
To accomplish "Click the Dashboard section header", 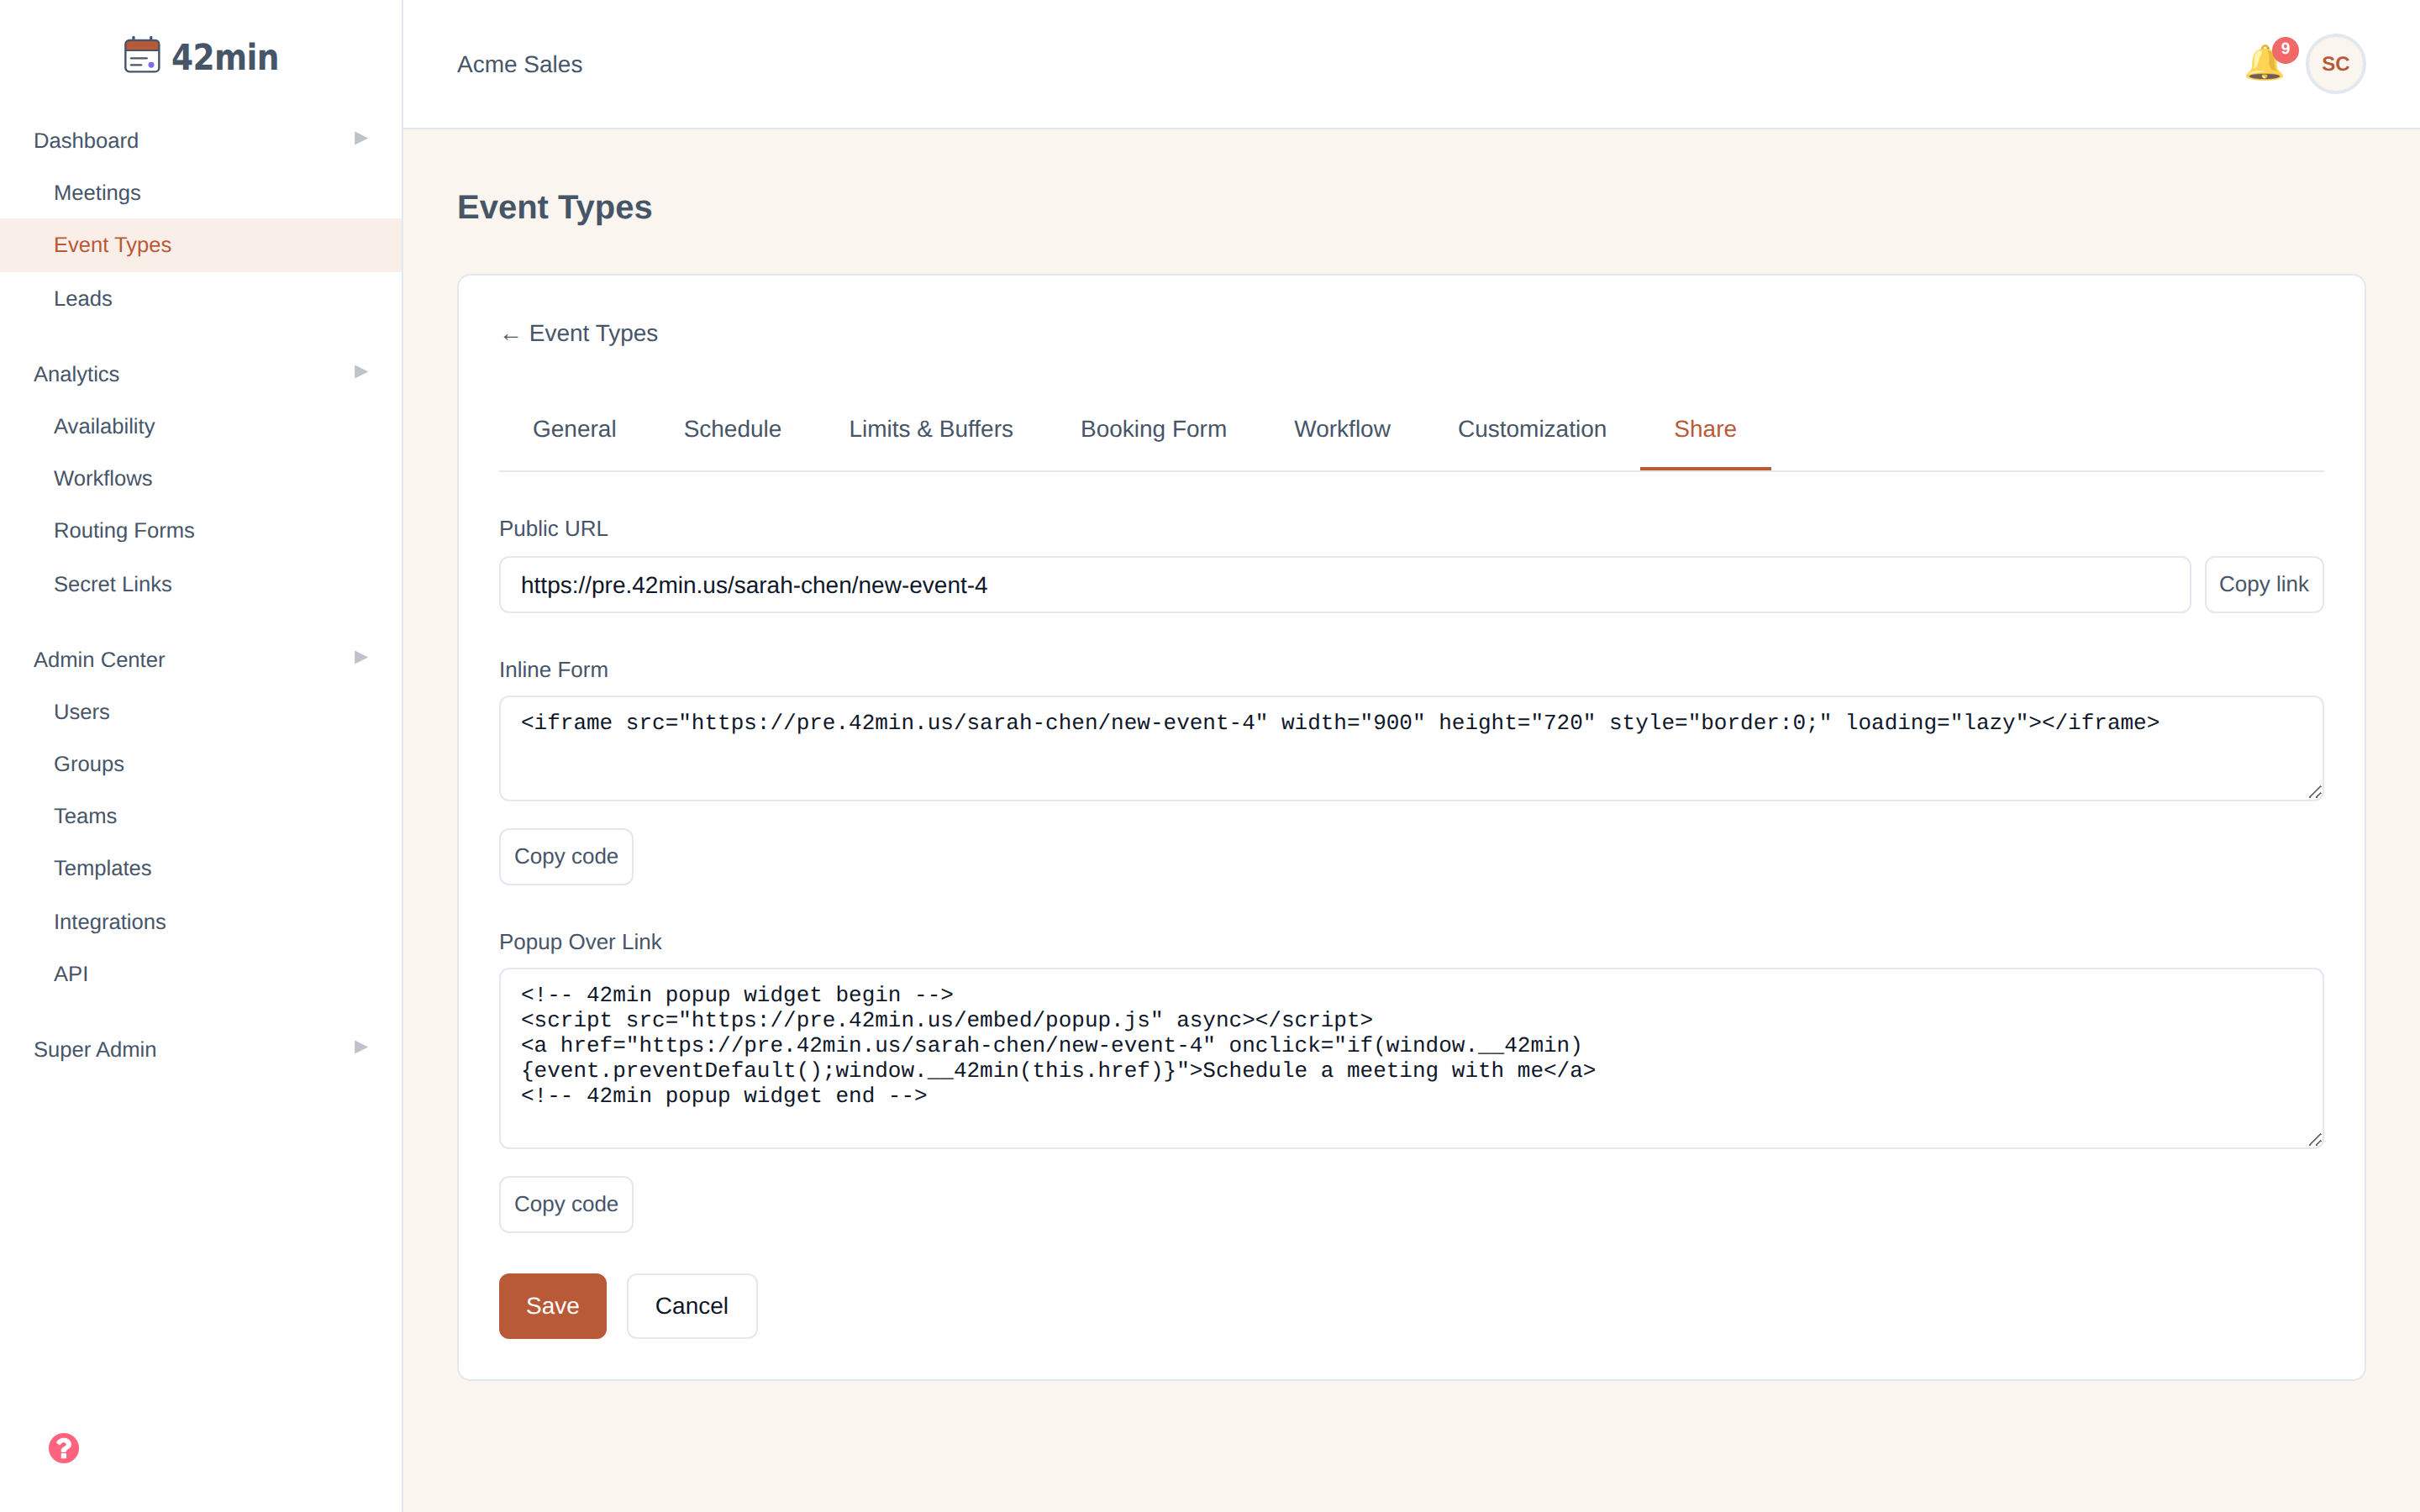I will click(x=86, y=140).
